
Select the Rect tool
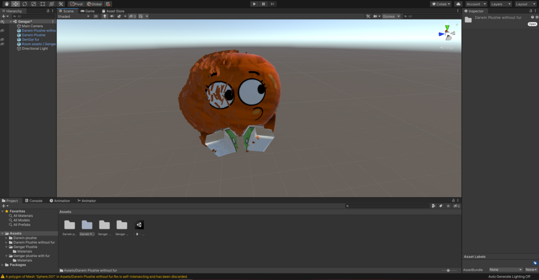[42, 4]
